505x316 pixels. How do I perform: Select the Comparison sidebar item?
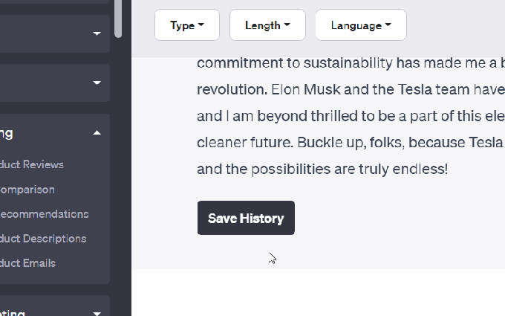[x=28, y=189]
